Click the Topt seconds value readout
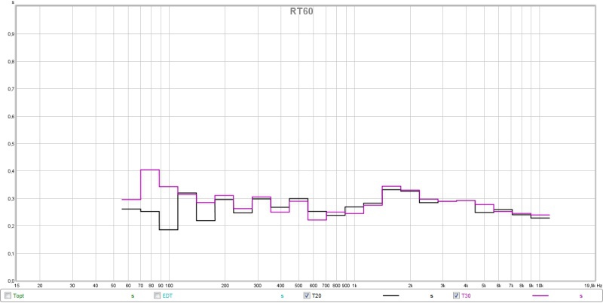The width and height of the screenshot is (603, 303). [x=133, y=297]
